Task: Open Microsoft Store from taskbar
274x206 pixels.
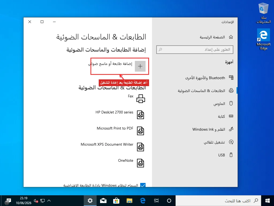Action: tap(116, 201)
